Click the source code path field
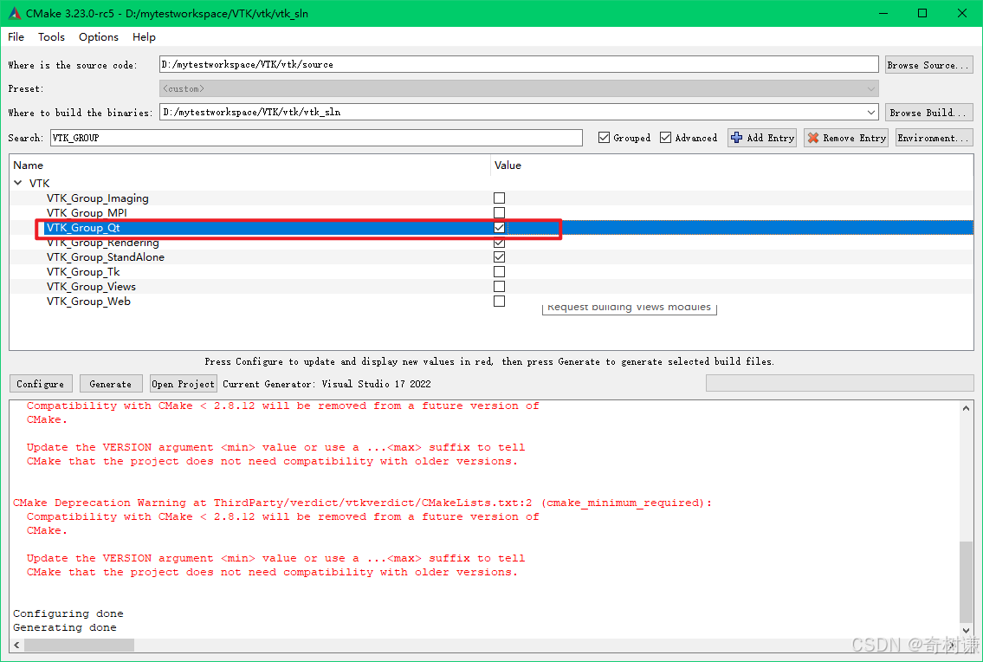983x662 pixels. 519,65
